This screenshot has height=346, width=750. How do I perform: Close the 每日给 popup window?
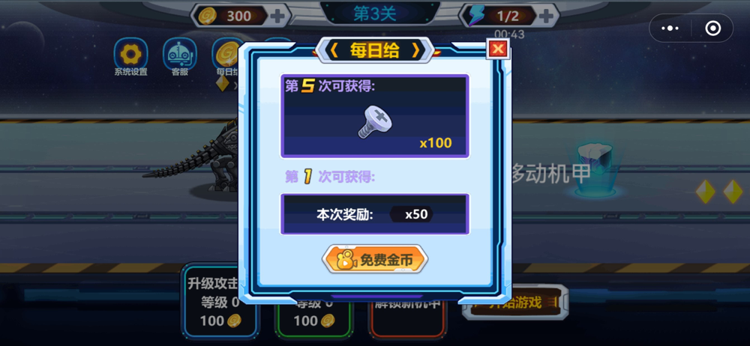pos(498,48)
